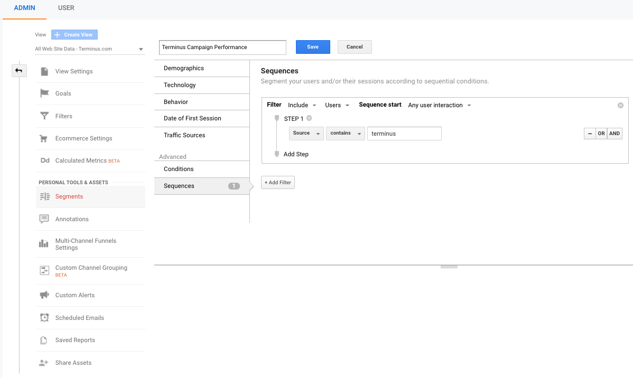Open the Filters link
This screenshot has height=378, width=633.
pyautogui.click(x=64, y=116)
